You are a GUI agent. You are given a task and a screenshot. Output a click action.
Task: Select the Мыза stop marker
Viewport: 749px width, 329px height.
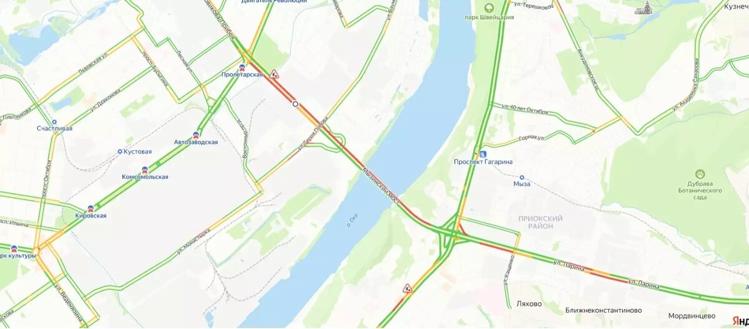click(522, 177)
